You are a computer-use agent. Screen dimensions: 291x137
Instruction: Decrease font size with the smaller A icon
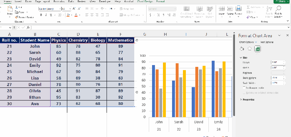pyautogui.click(x=79, y=9)
